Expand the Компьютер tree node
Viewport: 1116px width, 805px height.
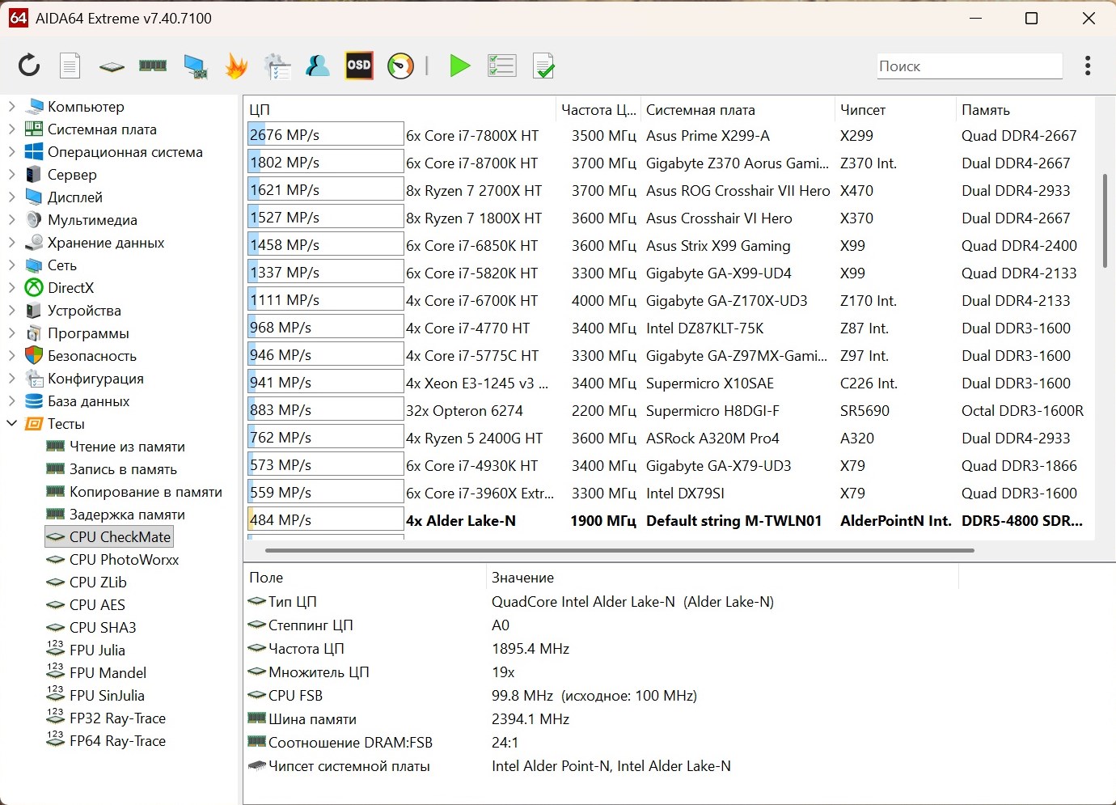(x=12, y=106)
